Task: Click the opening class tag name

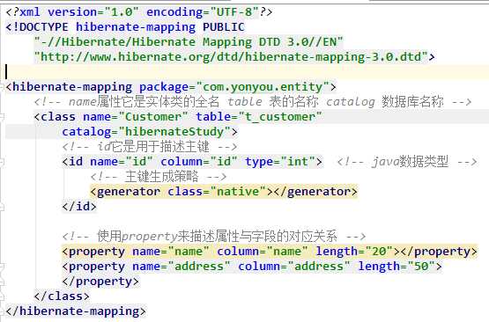Action: click(58, 117)
